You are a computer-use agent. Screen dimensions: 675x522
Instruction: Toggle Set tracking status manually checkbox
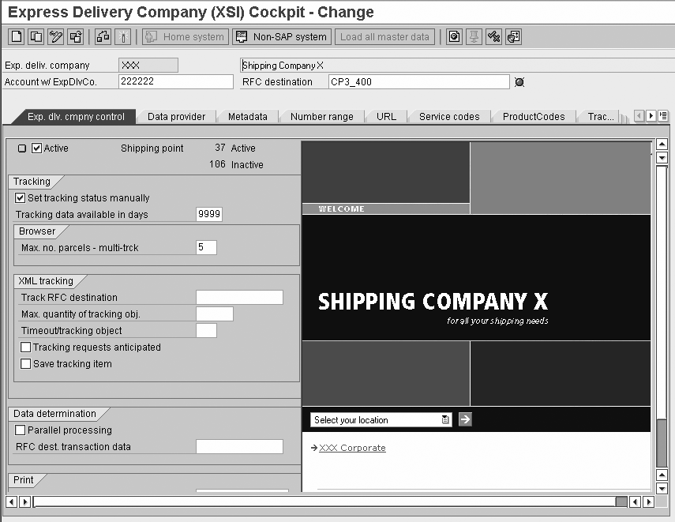tap(20, 197)
